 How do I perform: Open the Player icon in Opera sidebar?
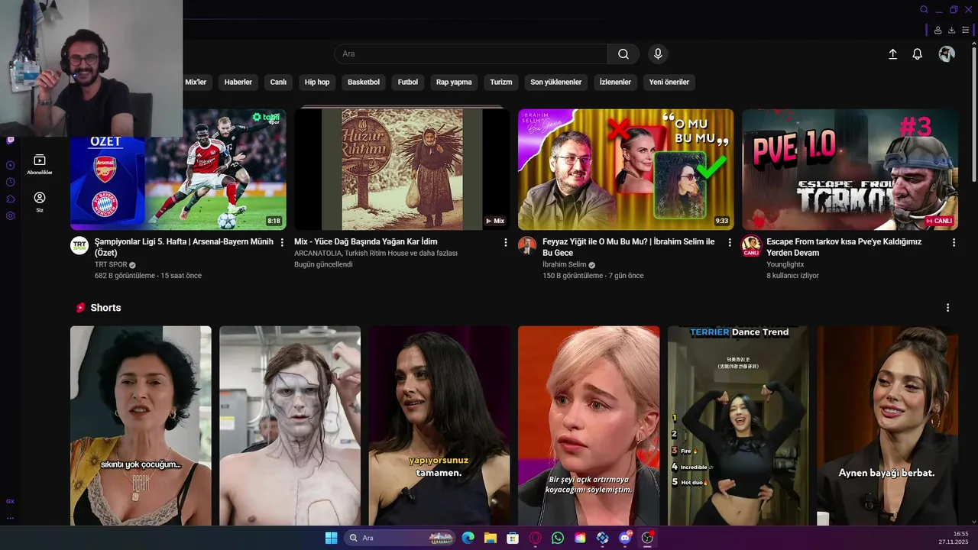[10, 165]
